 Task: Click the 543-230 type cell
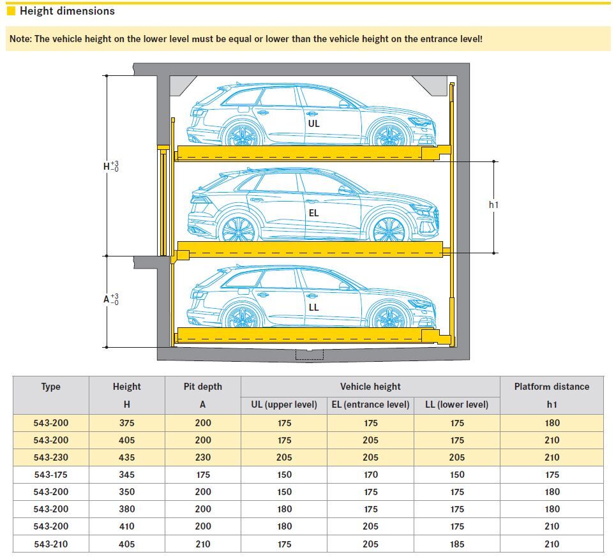[x=50, y=457]
